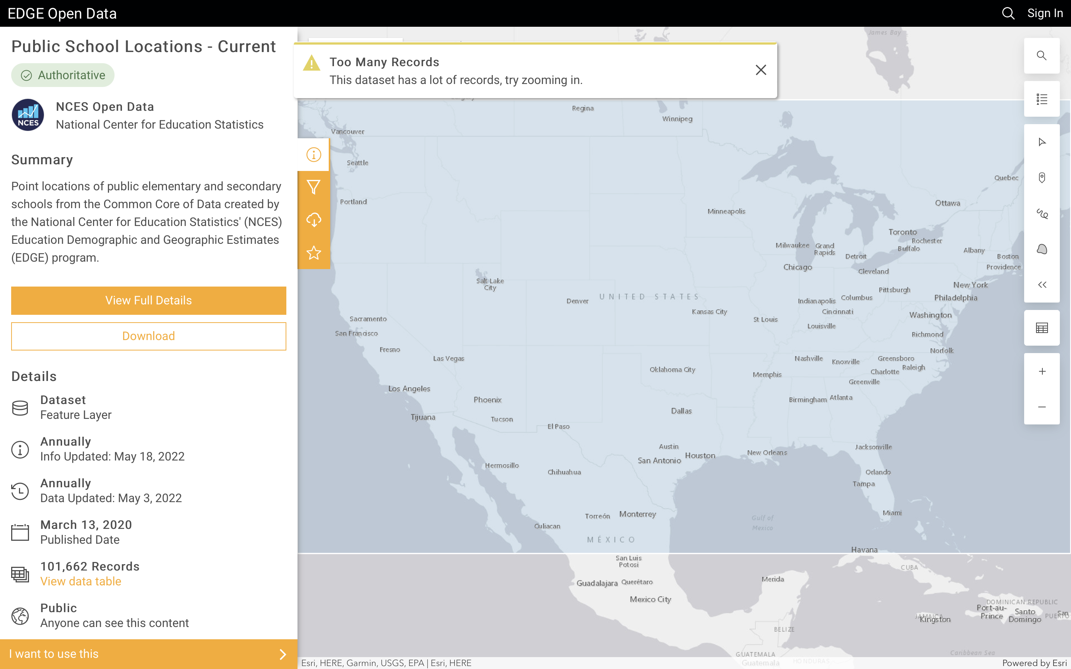Click the 'Public School Locations - Current' title

pyautogui.click(x=144, y=46)
